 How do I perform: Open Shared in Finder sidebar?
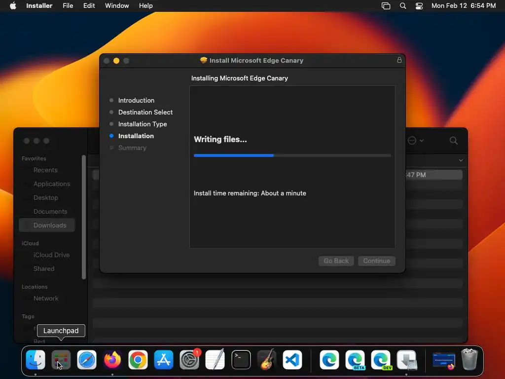point(44,269)
